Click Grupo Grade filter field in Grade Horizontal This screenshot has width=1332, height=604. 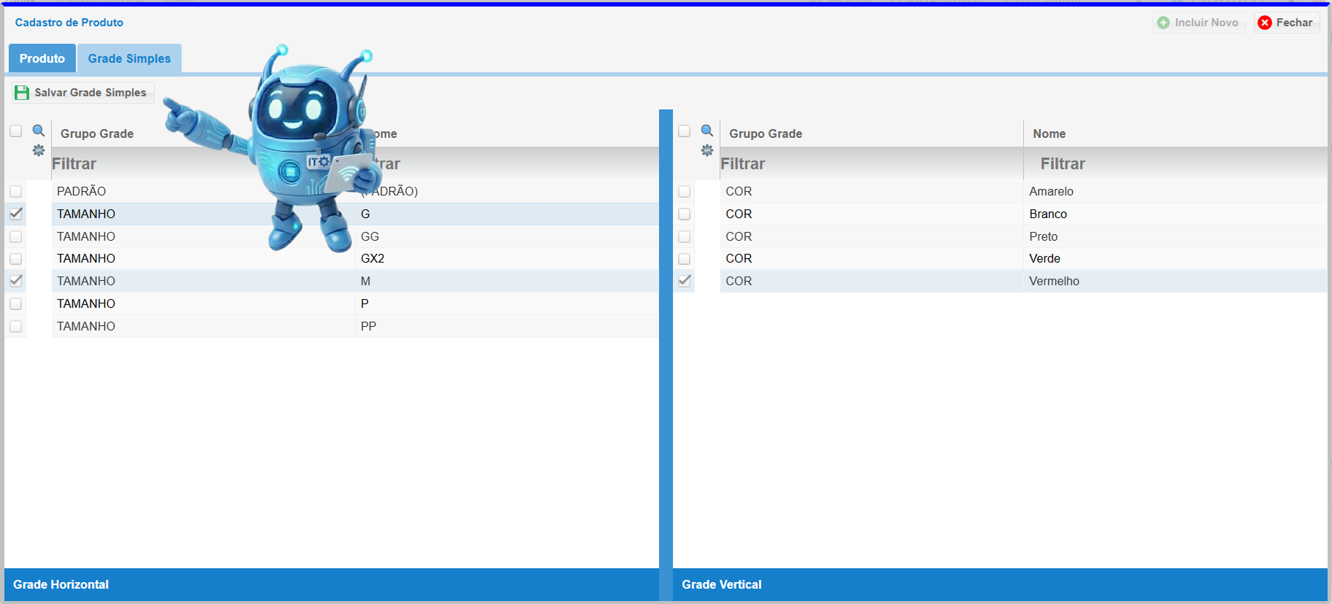tap(146, 164)
